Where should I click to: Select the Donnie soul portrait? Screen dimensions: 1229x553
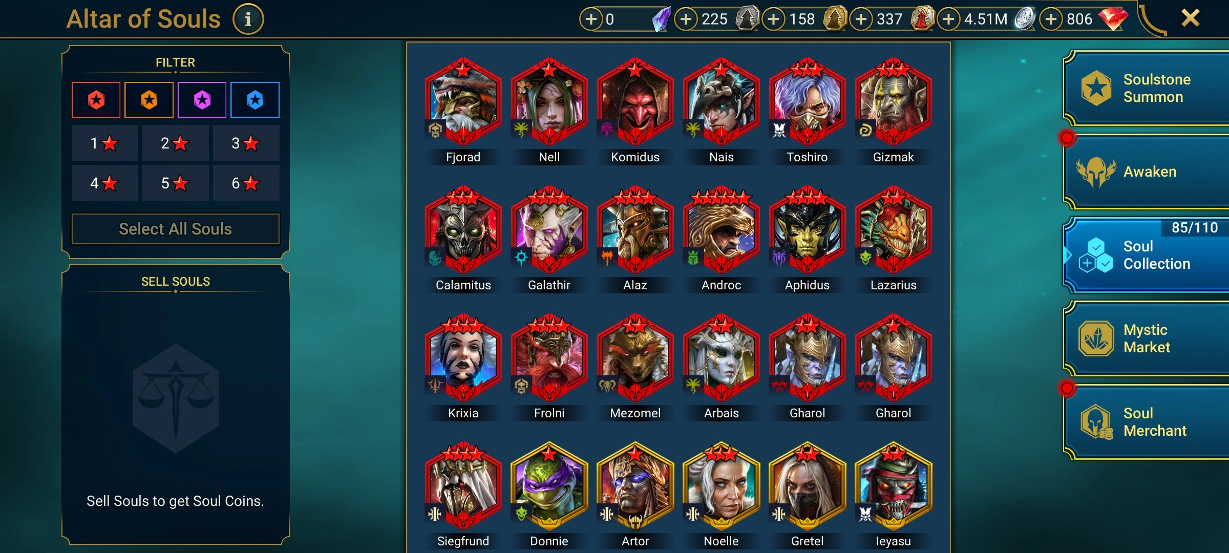click(549, 486)
